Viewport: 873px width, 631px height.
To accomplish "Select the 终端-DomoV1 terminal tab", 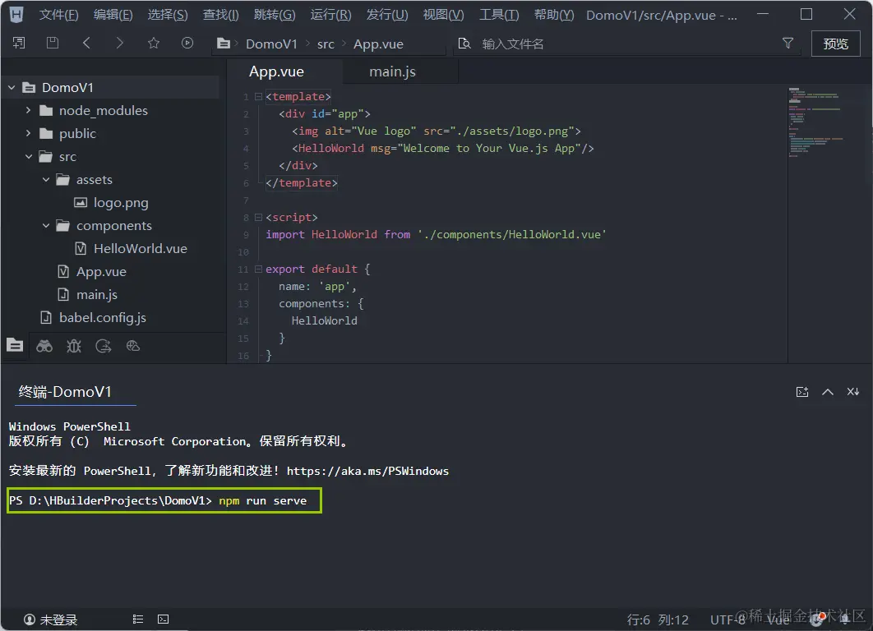I will (x=65, y=392).
